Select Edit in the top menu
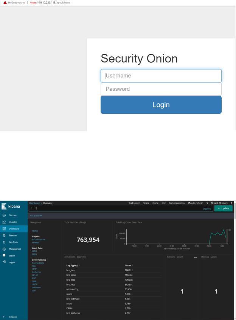 (x=164, y=203)
